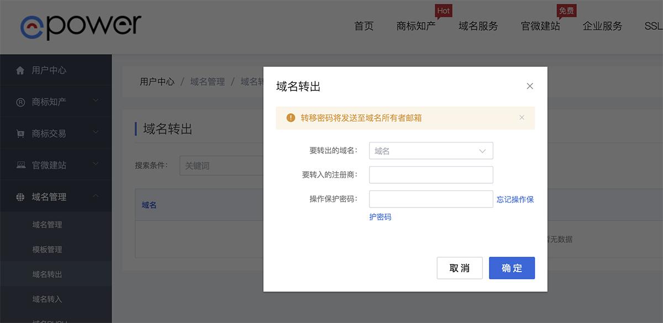
Task: Click the 要转入的注册商 input field
Action: pyautogui.click(x=431, y=175)
